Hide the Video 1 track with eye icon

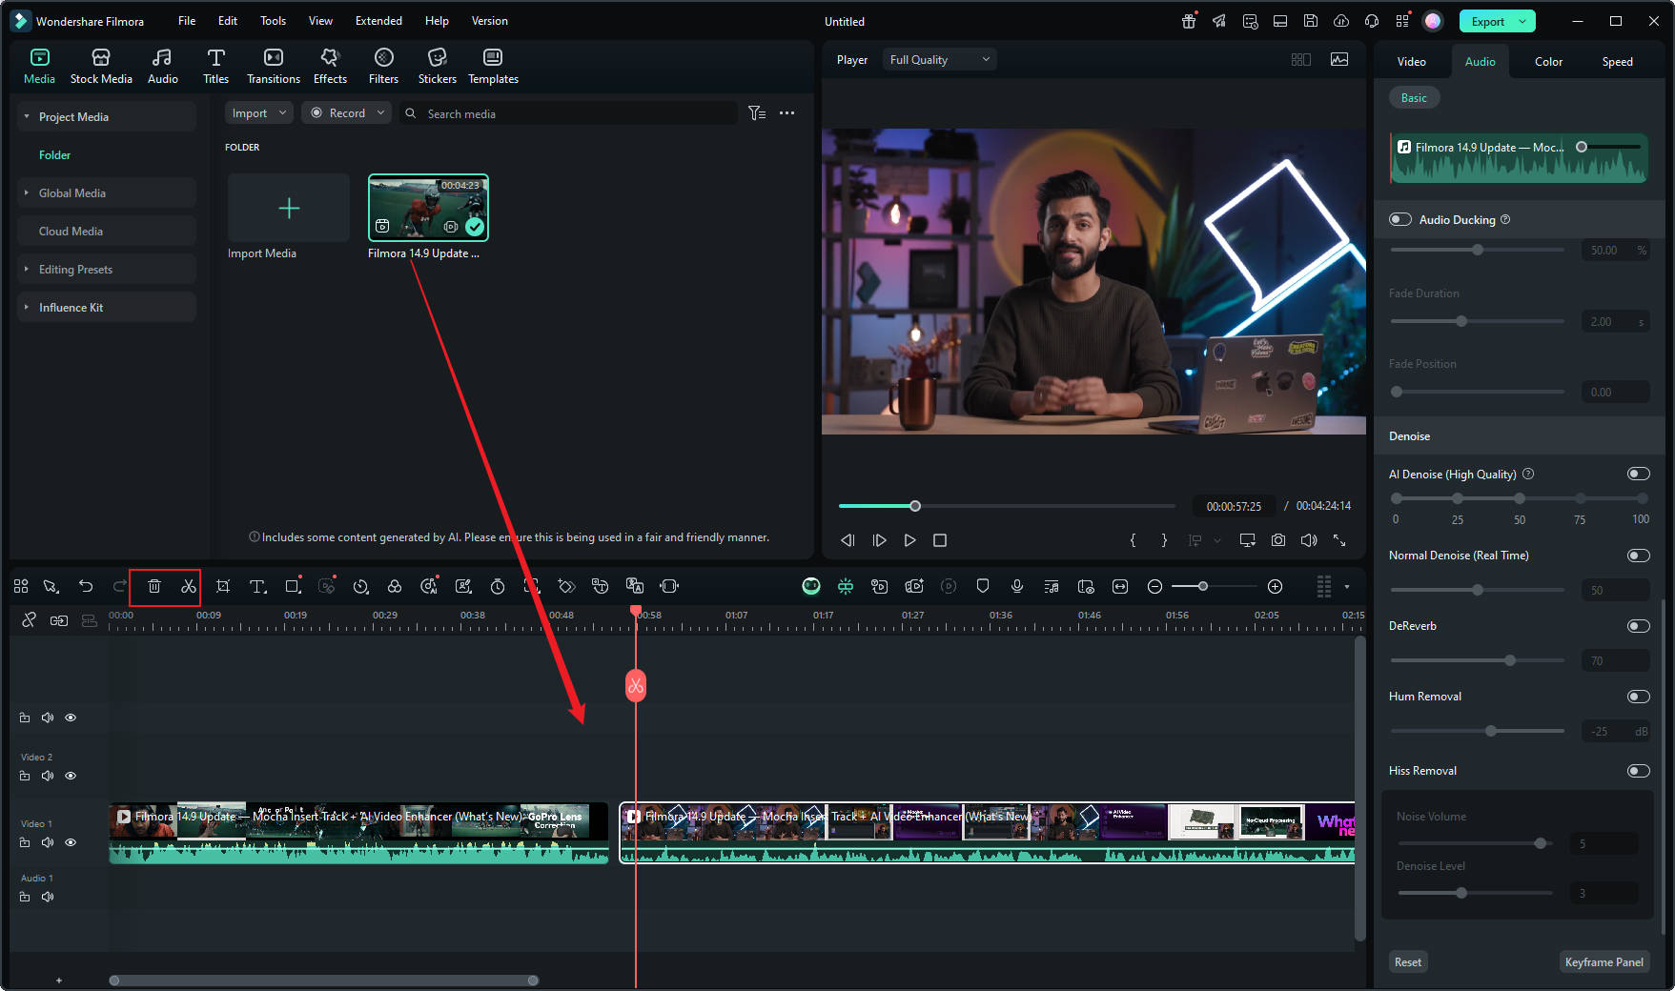[71, 842]
